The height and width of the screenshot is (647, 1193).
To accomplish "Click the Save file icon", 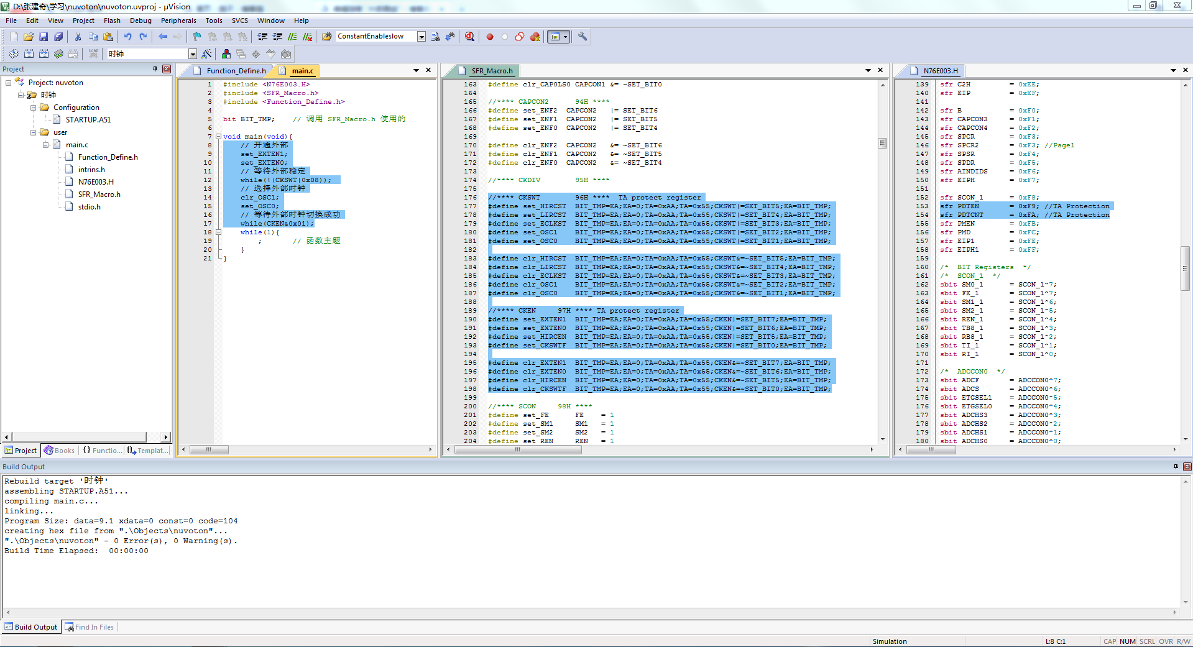I will (x=44, y=37).
